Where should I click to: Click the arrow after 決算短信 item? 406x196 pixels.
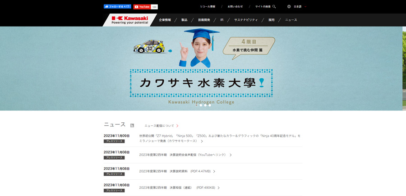(218, 188)
